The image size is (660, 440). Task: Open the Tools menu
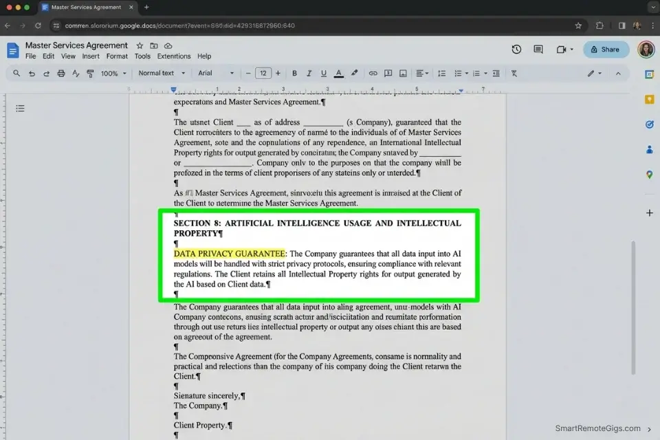[x=142, y=56]
